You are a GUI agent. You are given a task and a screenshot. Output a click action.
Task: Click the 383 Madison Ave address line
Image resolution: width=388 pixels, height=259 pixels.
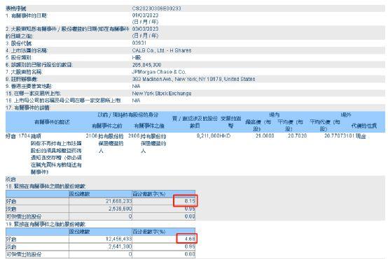point(193,79)
